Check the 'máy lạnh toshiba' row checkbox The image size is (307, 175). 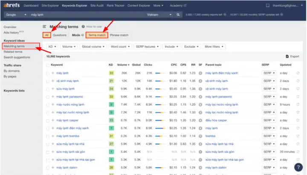point(48,136)
